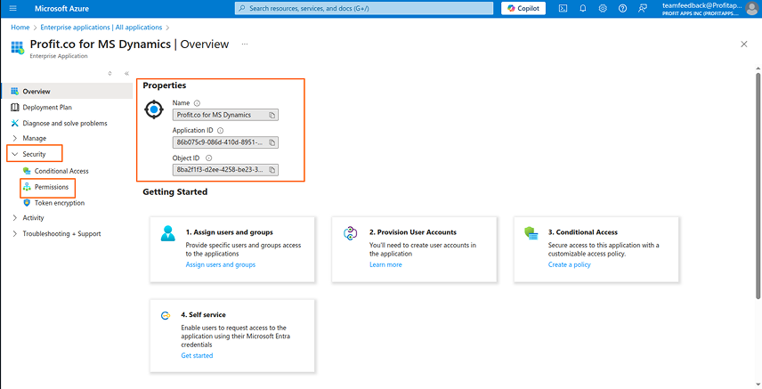Copy the Object ID value
This screenshot has width=762, height=389.
[272, 170]
